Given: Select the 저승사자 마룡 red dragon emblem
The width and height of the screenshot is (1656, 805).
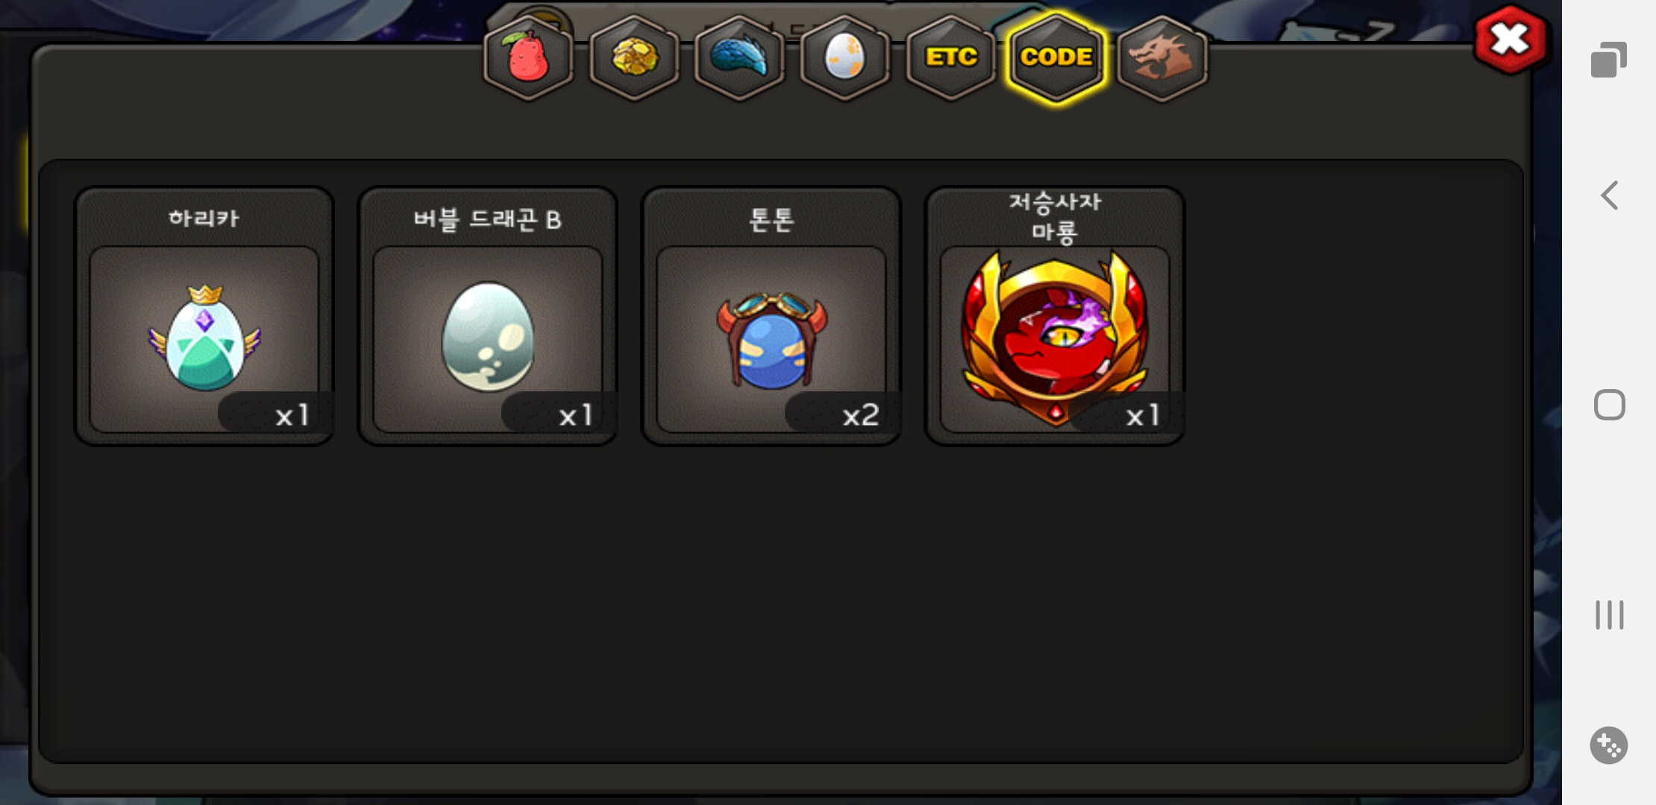Looking at the screenshot, I should point(1055,339).
